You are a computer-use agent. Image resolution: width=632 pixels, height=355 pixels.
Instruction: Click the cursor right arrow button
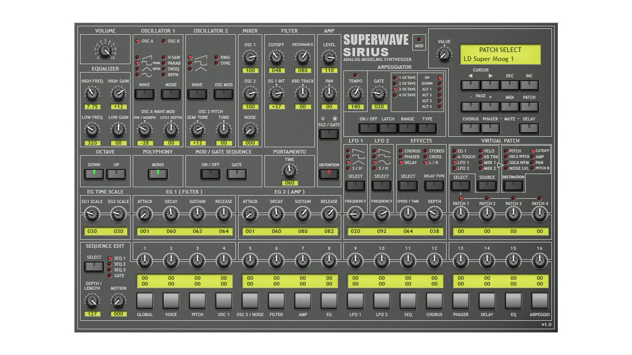click(x=490, y=85)
